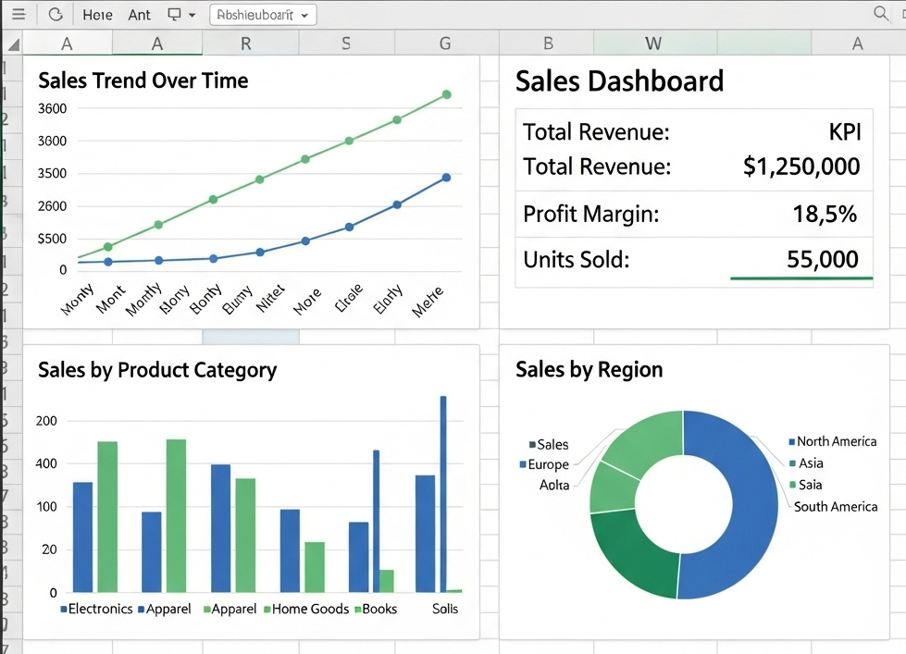Image resolution: width=906 pixels, height=654 pixels.
Task: Open the search tool
Action: (x=878, y=13)
